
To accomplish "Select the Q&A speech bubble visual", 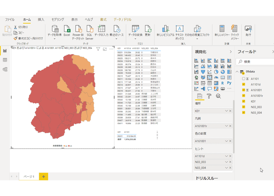I will coord(210,89).
